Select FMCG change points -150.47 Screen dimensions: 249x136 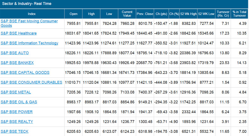(x=161, y=23)
